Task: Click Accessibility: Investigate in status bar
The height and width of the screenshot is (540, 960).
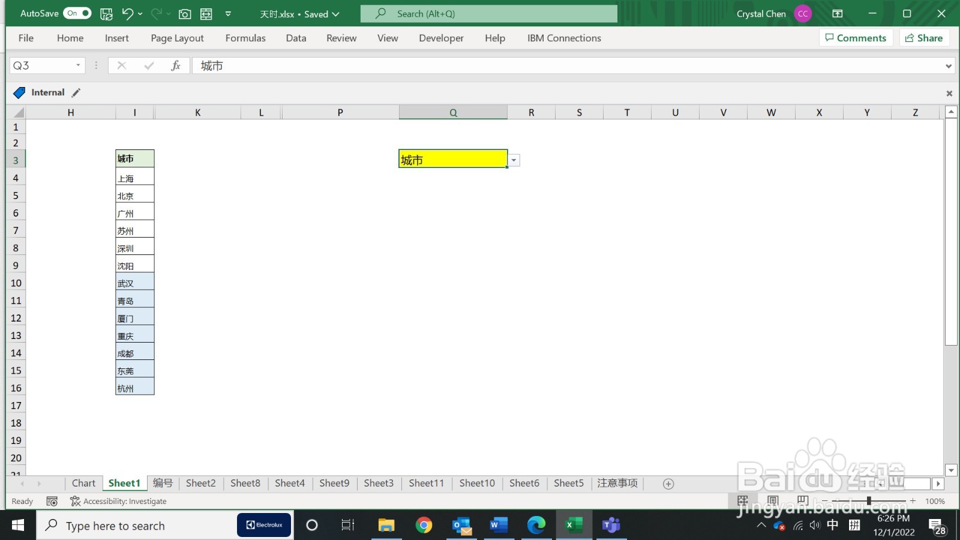Action: click(118, 501)
